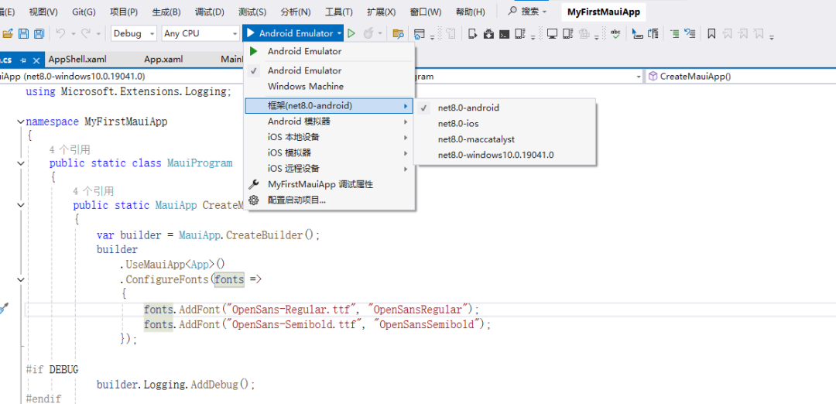This screenshot has width=836, height=404.
Task: Click the Android Emulator dropdown arrow
Action: tap(340, 33)
